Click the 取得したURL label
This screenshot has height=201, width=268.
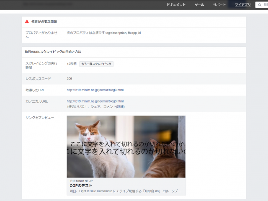pyautogui.click(x=35, y=90)
